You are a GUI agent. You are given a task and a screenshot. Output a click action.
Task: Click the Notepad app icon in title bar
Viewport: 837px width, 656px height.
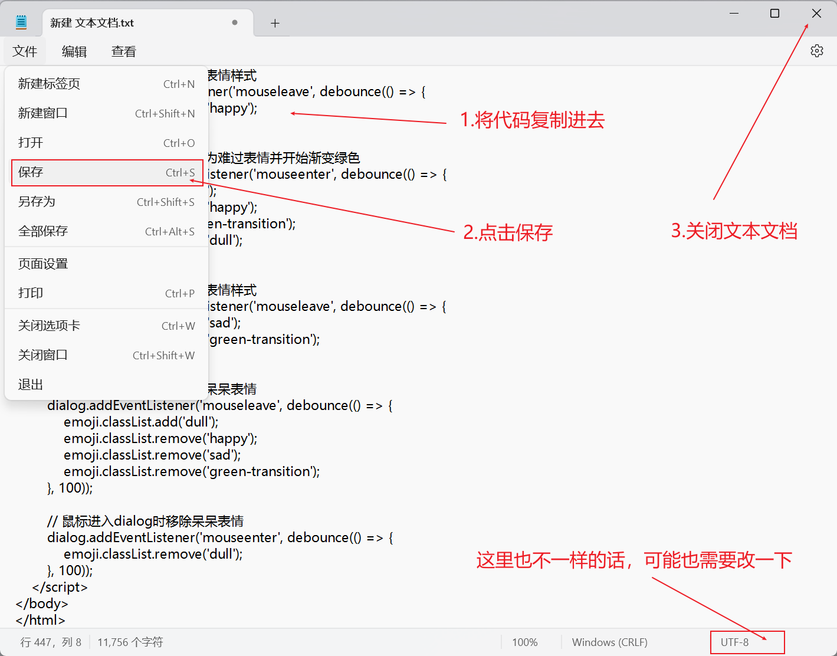21,22
